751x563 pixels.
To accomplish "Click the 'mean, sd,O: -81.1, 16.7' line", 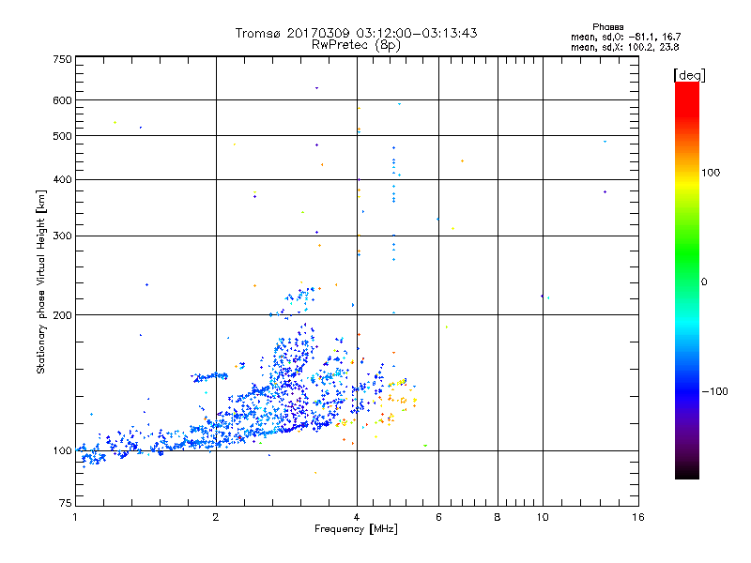I will click(625, 37).
